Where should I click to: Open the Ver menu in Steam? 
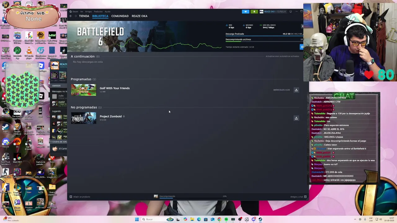[x=82, y=11]
